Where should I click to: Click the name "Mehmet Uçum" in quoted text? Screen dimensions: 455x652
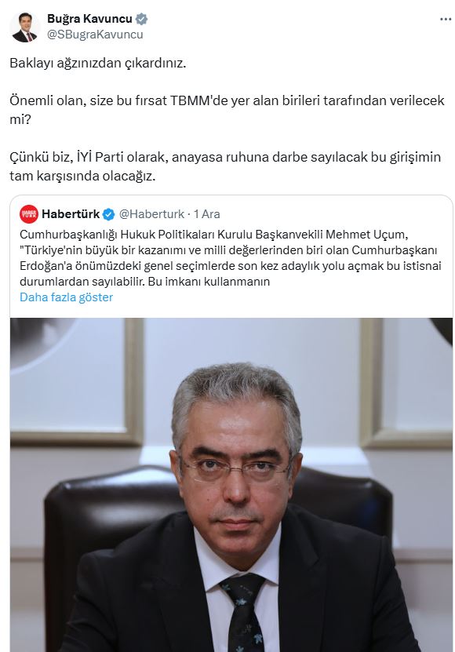[365, 235]
